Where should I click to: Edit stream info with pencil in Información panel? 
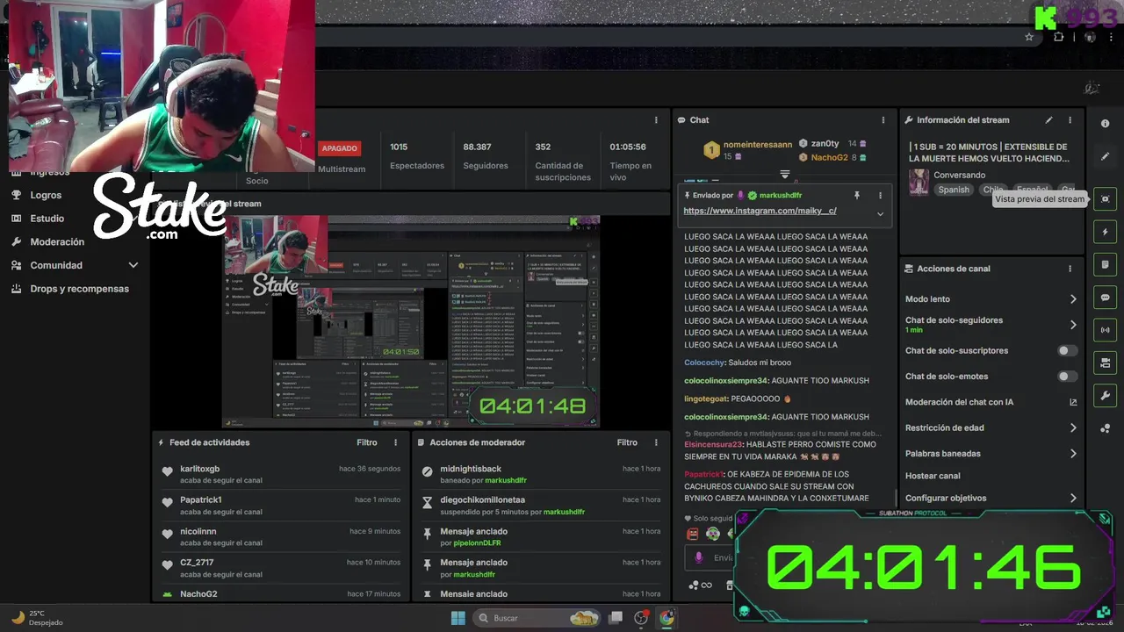(1048, 120)
